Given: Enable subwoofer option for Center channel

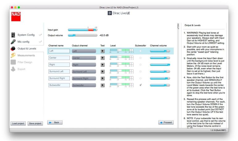Looking at the screenshot, I should tap(141, 58).
